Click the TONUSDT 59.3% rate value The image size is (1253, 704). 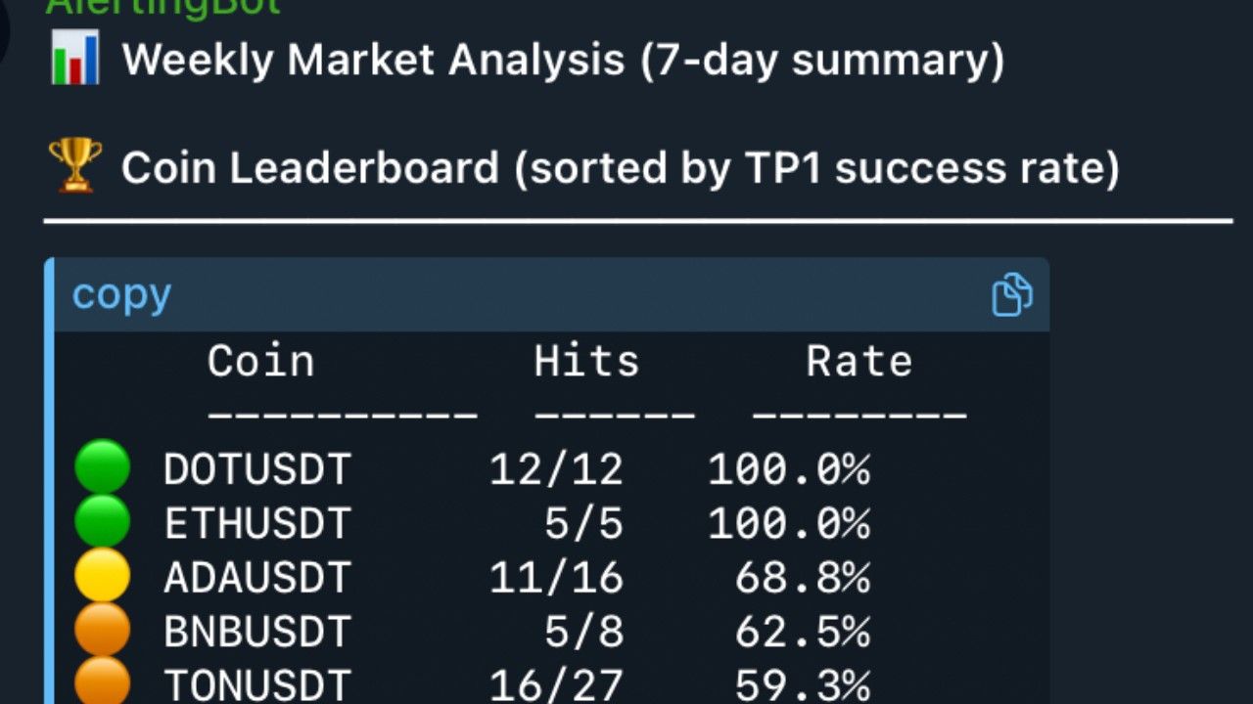click(x=803, y=685)
